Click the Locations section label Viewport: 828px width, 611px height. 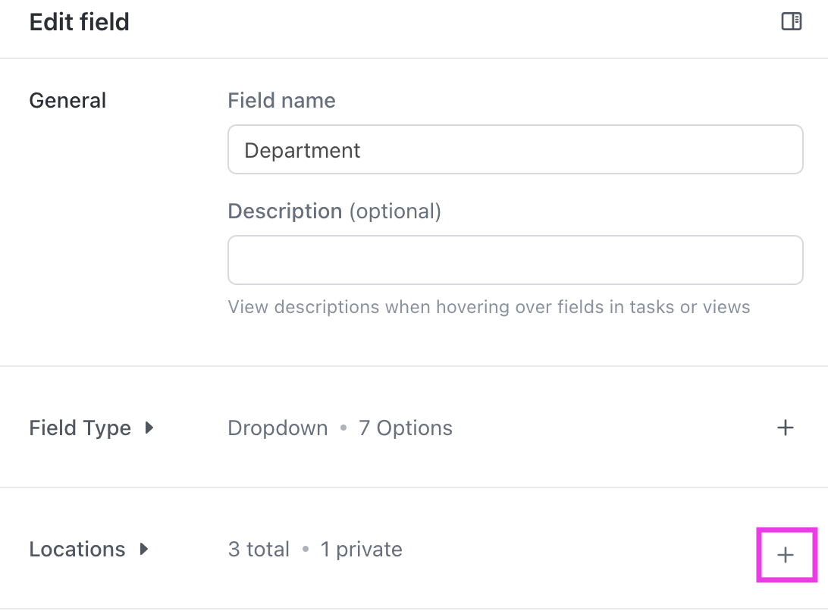coord(77,550)
